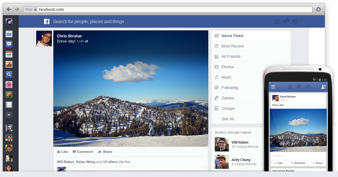This screenshot has height=177, width=338.
Task: Click the '25 mutual friends' text
Action: coord(245,147)
